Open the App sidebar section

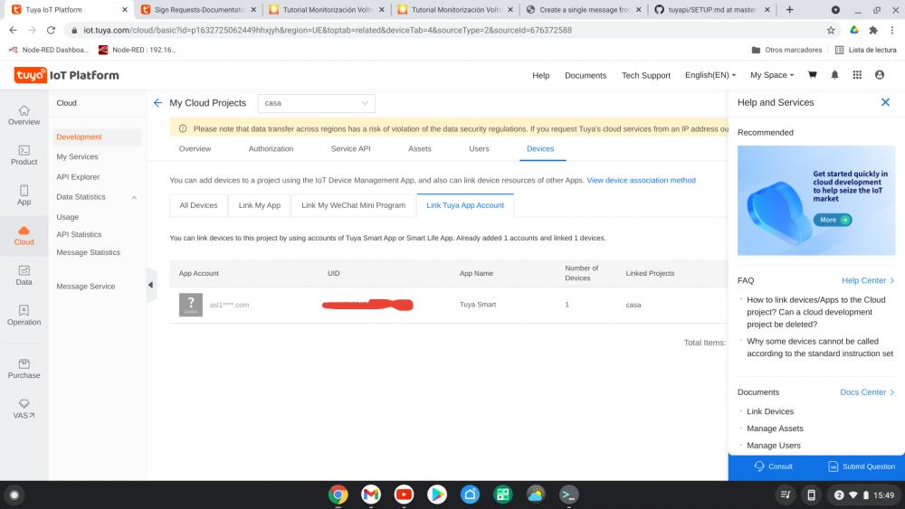24,195
